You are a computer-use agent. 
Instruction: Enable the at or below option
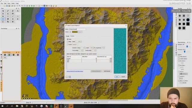[x=179, y=65]
